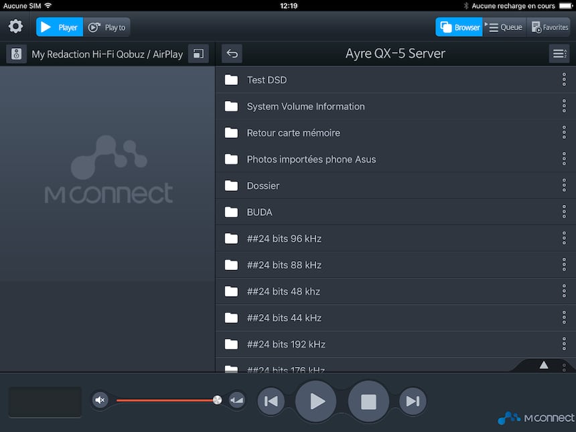Image resolution: width=576 pixels, height=432 pixels.
Task: Open the Favorites tab
Action: coord(549,27)
